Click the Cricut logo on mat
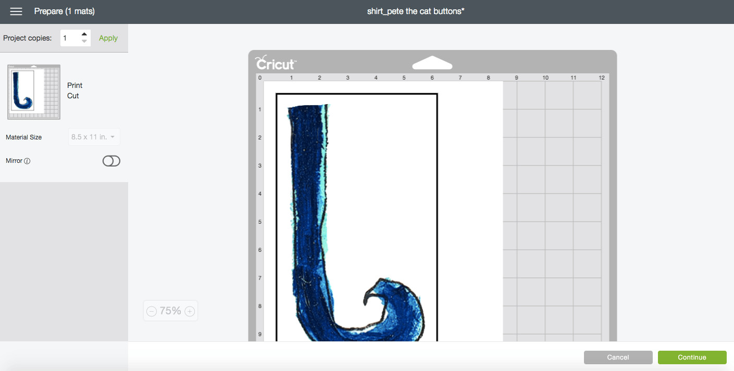 [276, 63]
